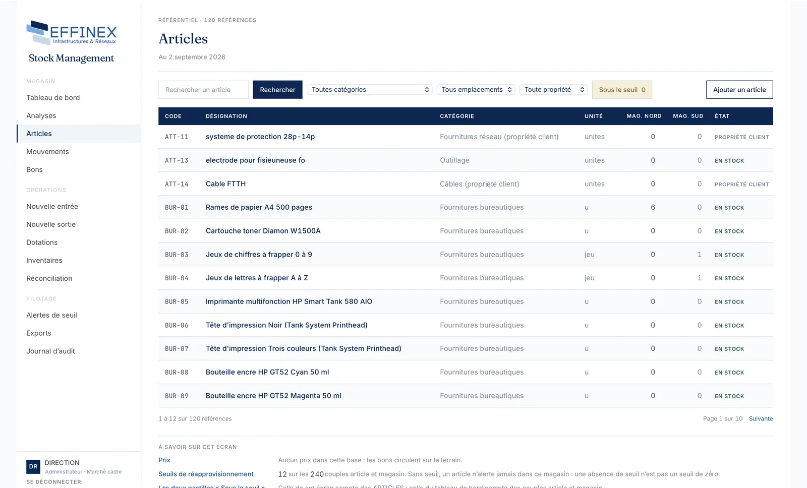
Task: Open Bouteille encre HP GT52 Magenta article
Action: pyautogui.click(x=273, y=396)
